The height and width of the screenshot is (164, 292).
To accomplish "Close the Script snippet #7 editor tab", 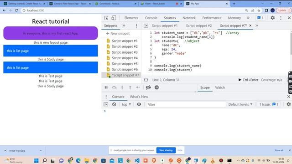I will coord(250,26).
